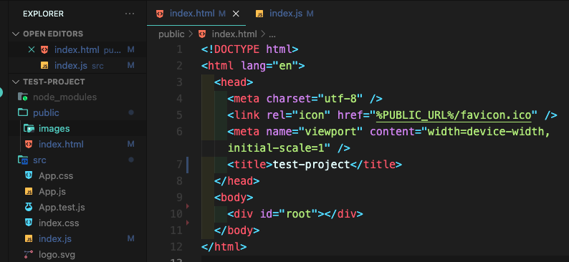Open App.js file in explorer

pyautogui.click(x=78, y=192)
